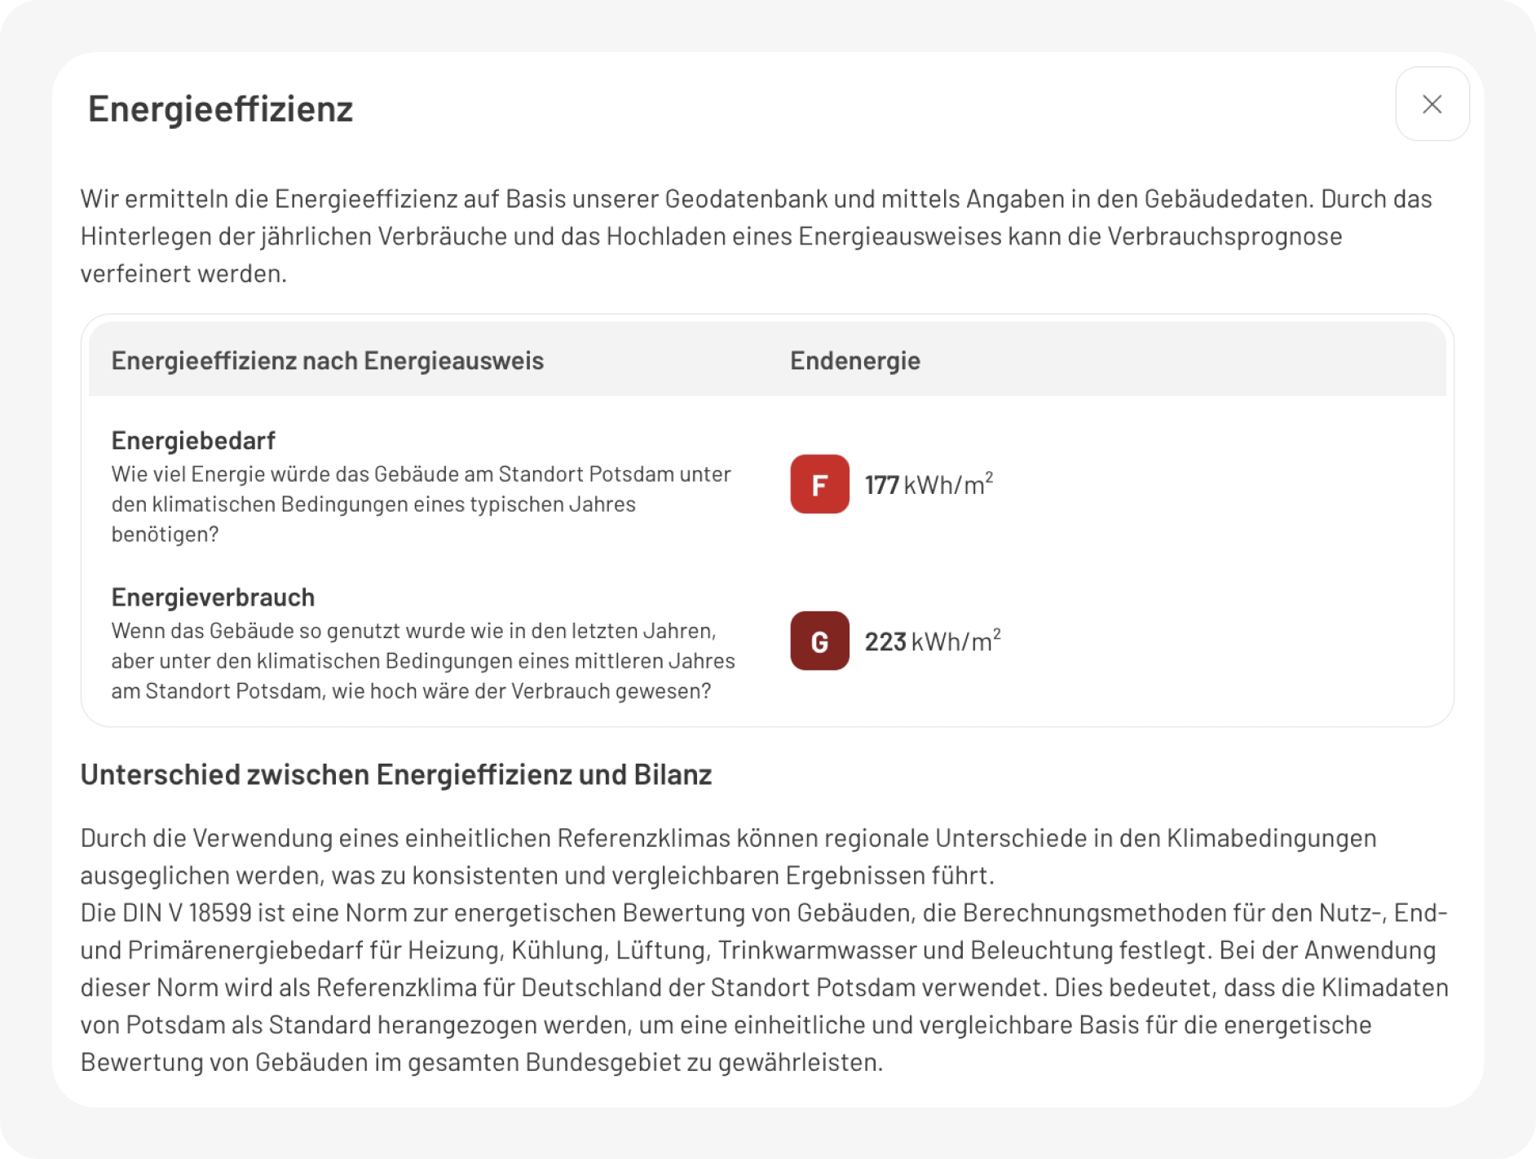Click the Energieverbrauch row heading
Viewport: 1536px width, 1159px height.
tap(213, 597)
